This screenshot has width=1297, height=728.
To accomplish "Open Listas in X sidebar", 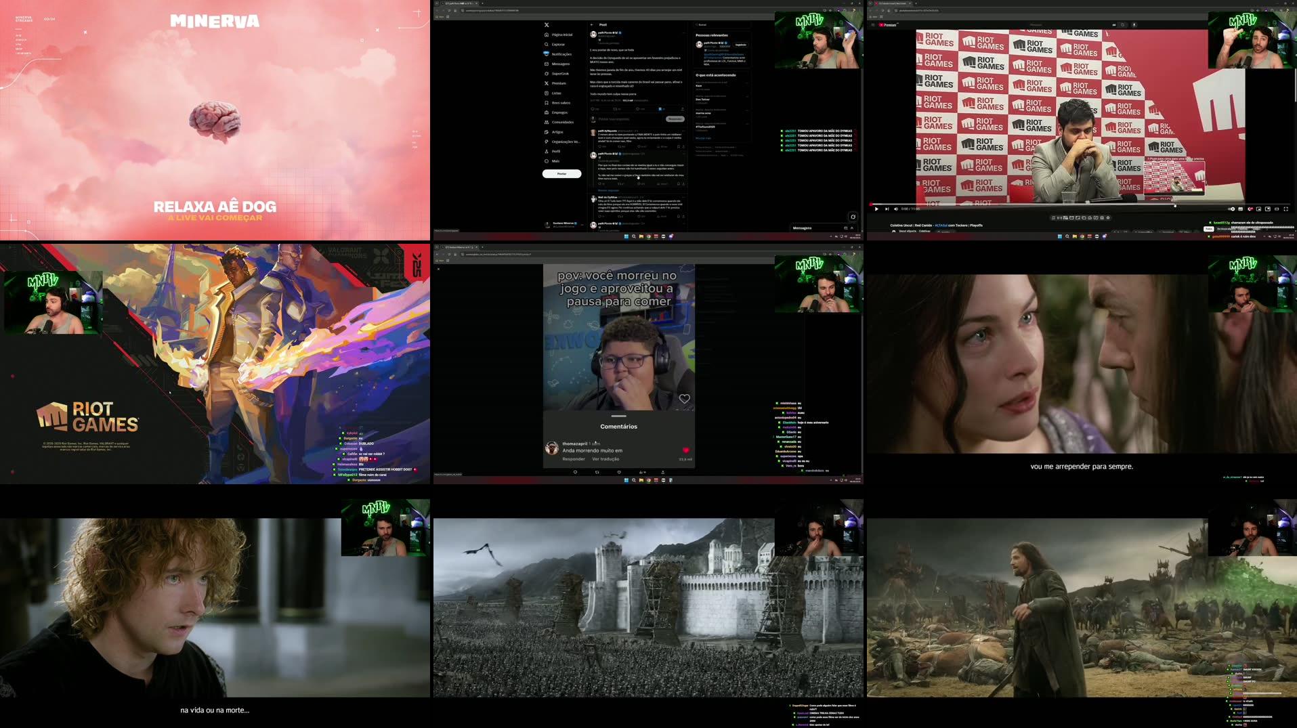I will (553, 93).
